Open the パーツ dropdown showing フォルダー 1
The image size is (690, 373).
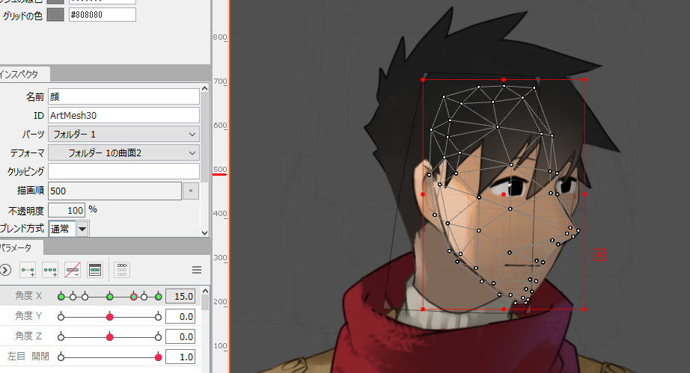[x=123, y=134]
